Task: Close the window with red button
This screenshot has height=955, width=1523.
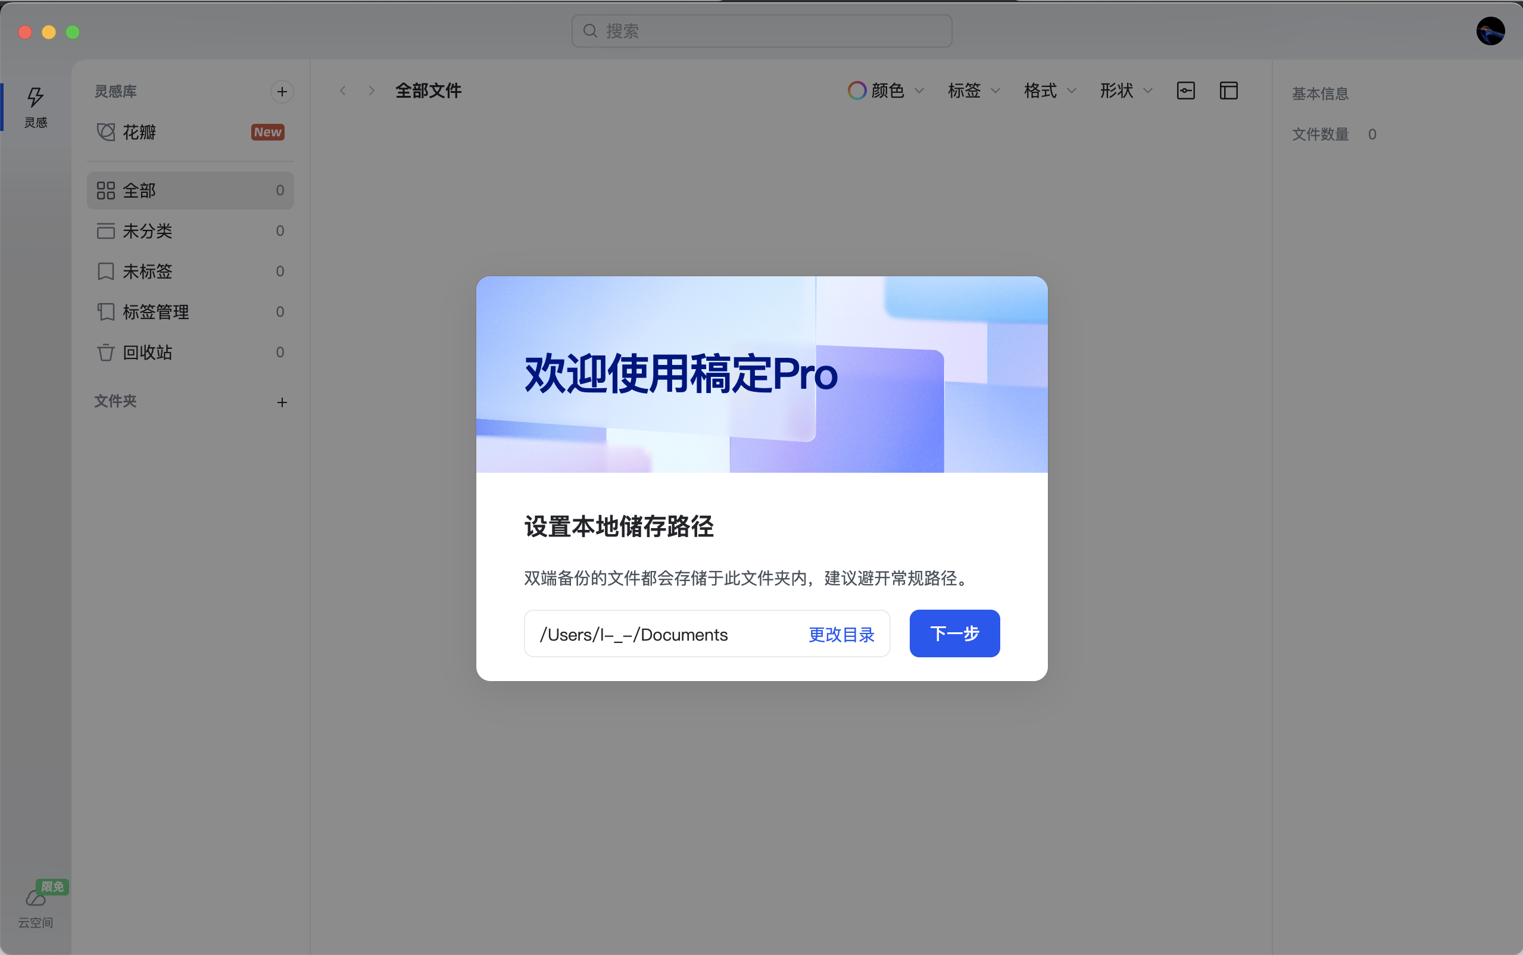Action: pos(25,32)
